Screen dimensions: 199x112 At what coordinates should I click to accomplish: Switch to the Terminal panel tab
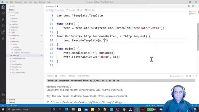tap(72, 76)
